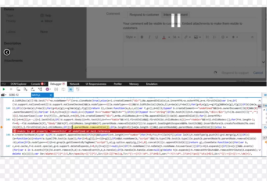Open the exception behavior dropdown in debugger

[49, 89]
